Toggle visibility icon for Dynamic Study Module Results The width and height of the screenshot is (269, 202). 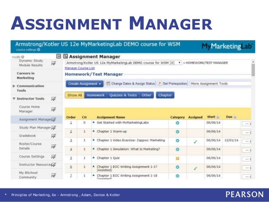coord(54,63)
